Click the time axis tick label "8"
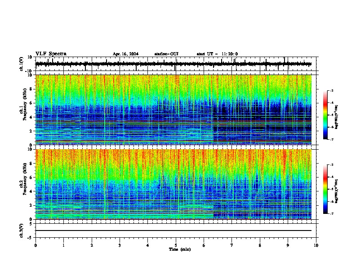356x275 pixels. click(260, 245)
